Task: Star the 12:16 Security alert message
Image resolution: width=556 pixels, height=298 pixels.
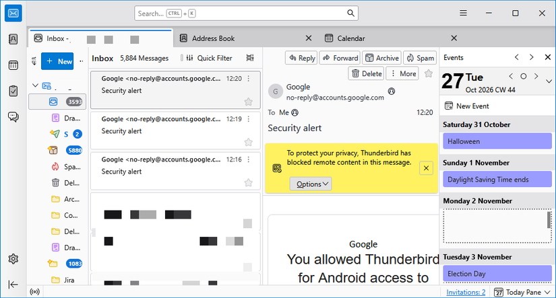Action: [x=249, y=182]
